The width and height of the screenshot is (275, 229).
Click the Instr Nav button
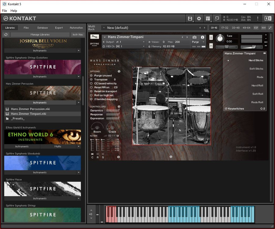(x=78, y=34)
